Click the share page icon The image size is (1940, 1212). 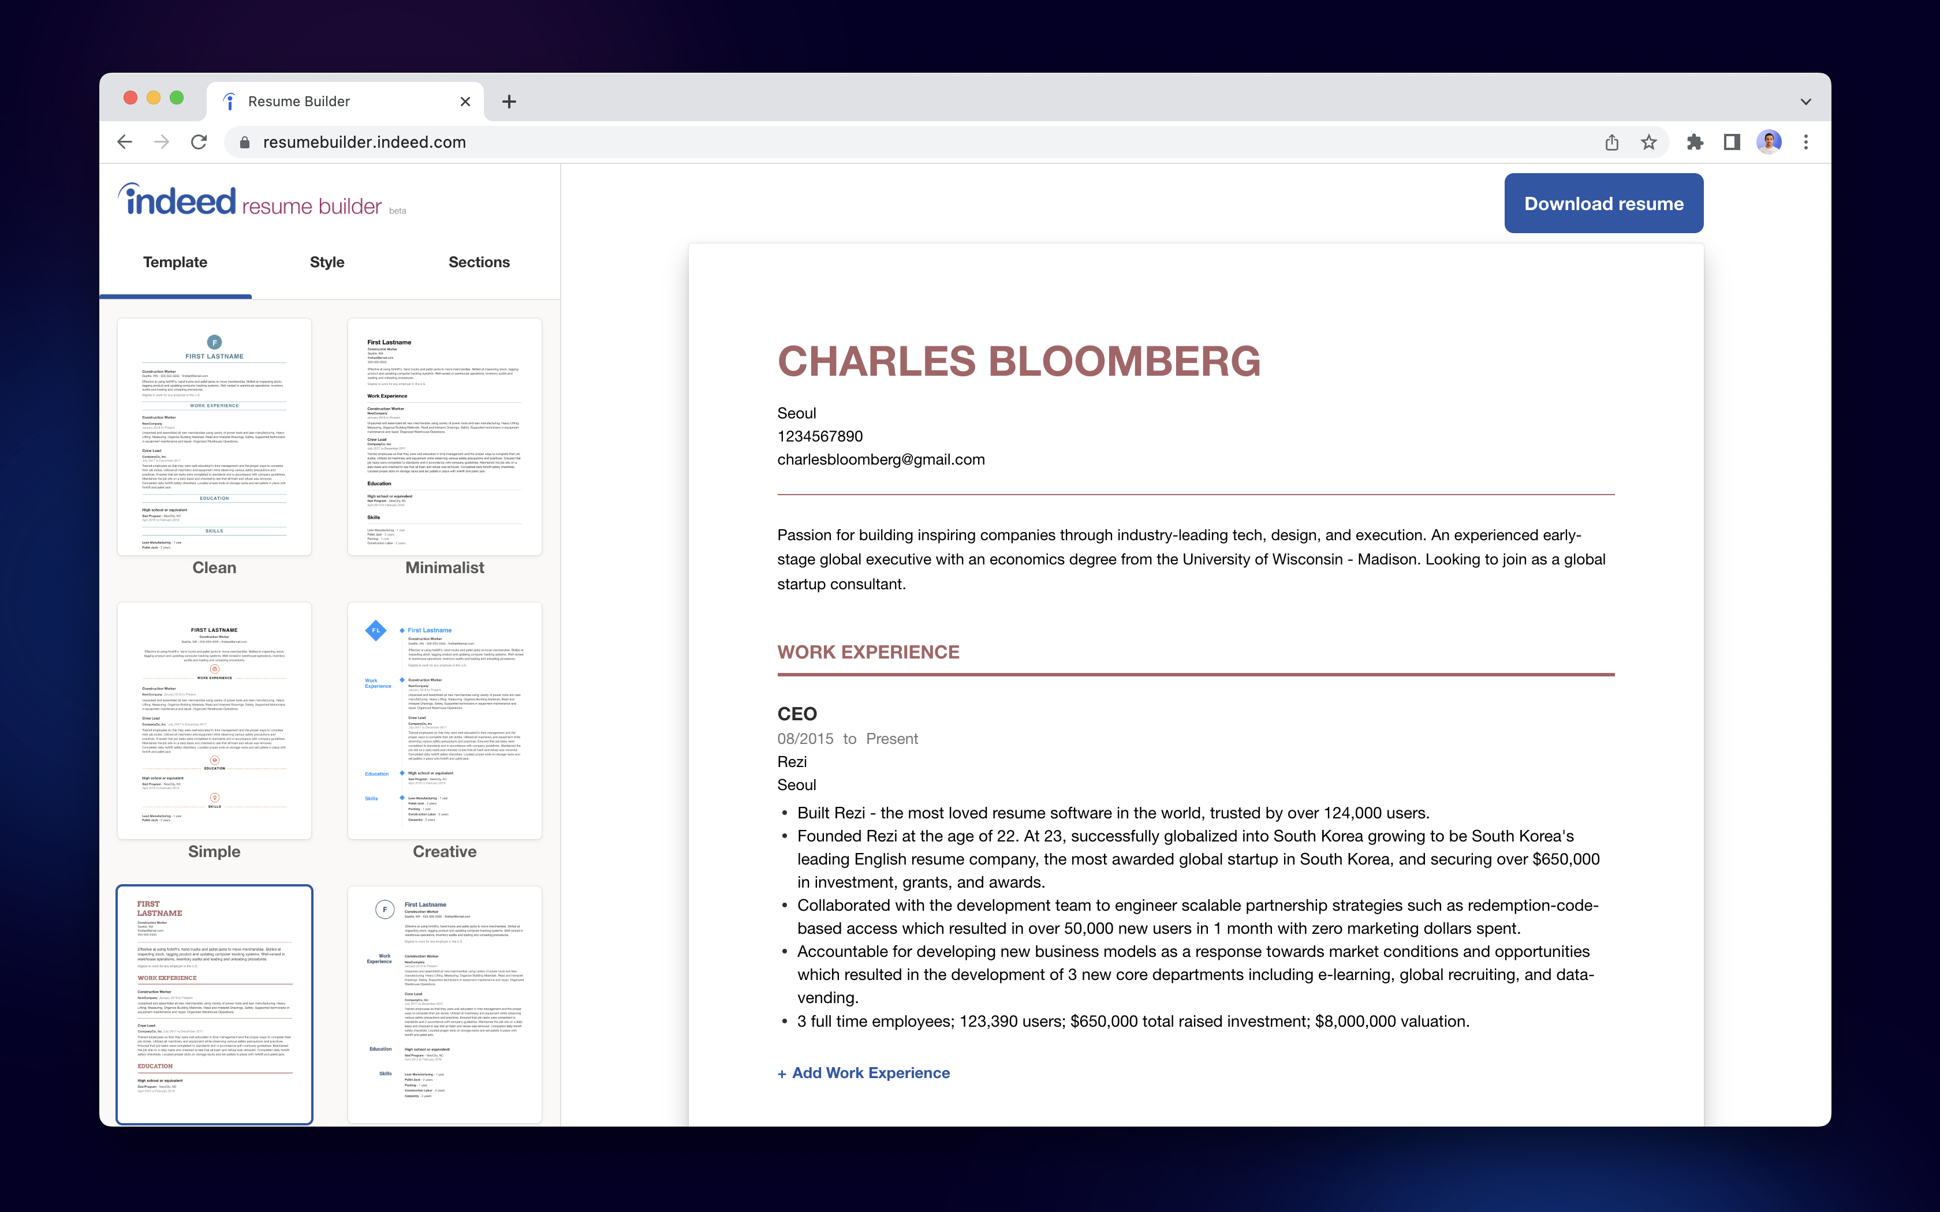click(x=1611, y=142)
